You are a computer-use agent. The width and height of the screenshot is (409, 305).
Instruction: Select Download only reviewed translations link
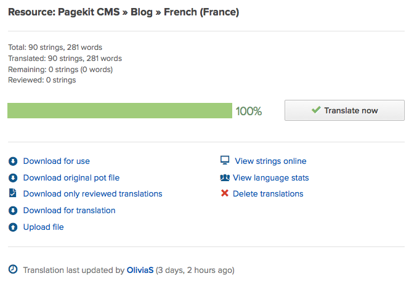(x=92, y=194)
